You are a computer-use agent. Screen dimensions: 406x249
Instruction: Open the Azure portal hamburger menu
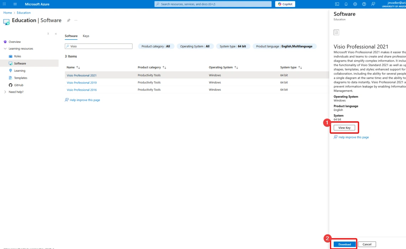[15, 4]
